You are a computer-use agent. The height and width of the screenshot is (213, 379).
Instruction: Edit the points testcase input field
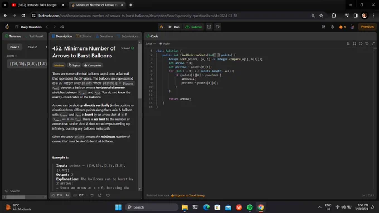click(27, 64)
